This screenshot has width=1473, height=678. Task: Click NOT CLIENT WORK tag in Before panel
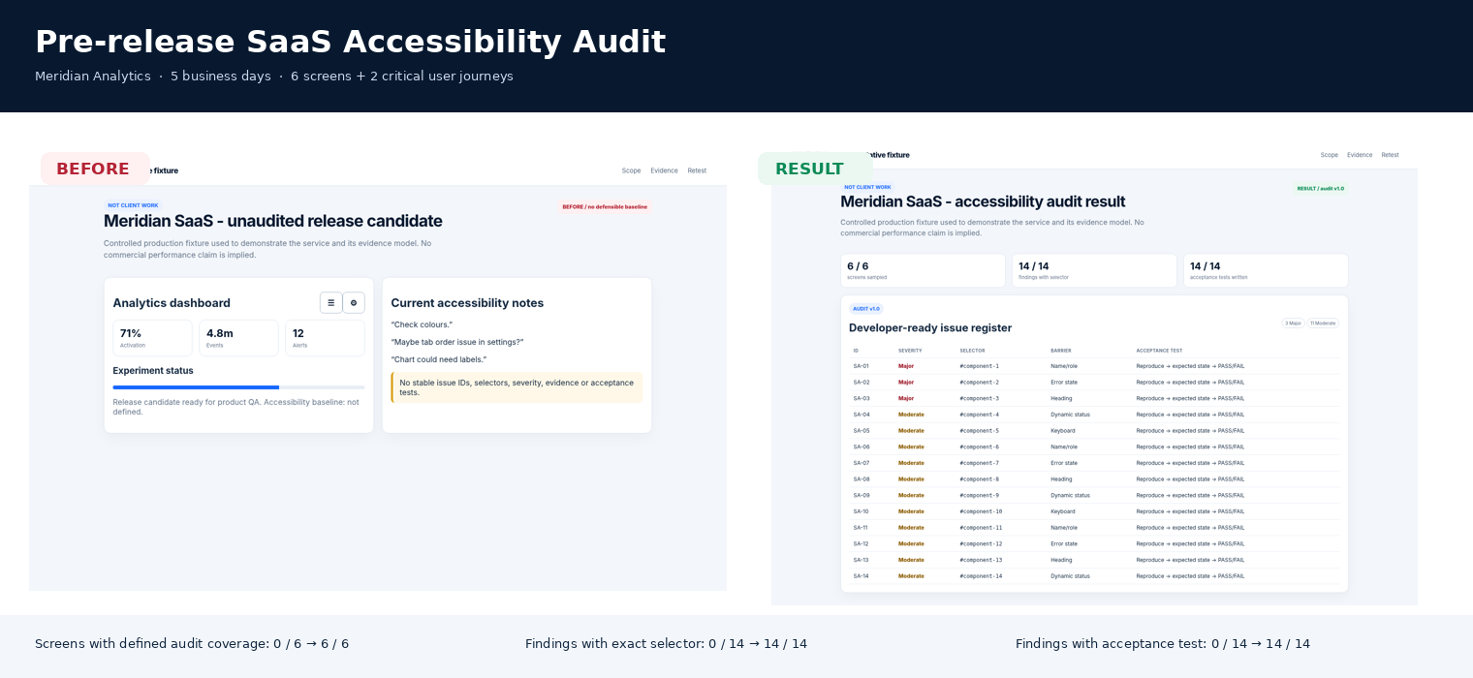tap(133, 205)
